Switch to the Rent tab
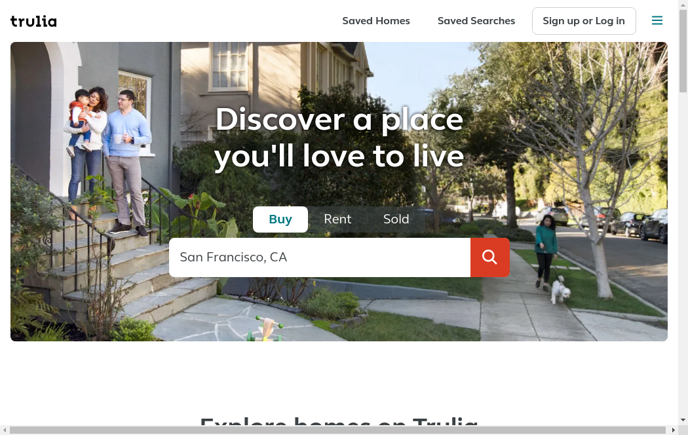Image resolution: width=688 pixels, height=435 pixels. 337,219
